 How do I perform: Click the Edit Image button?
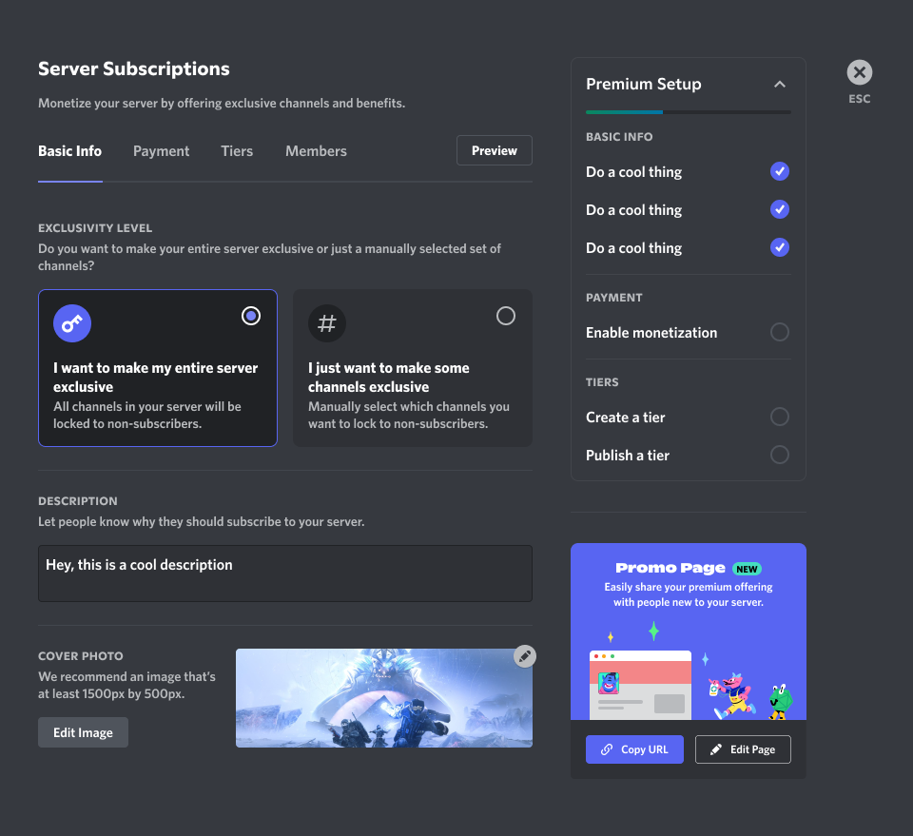tap(83, 732)
